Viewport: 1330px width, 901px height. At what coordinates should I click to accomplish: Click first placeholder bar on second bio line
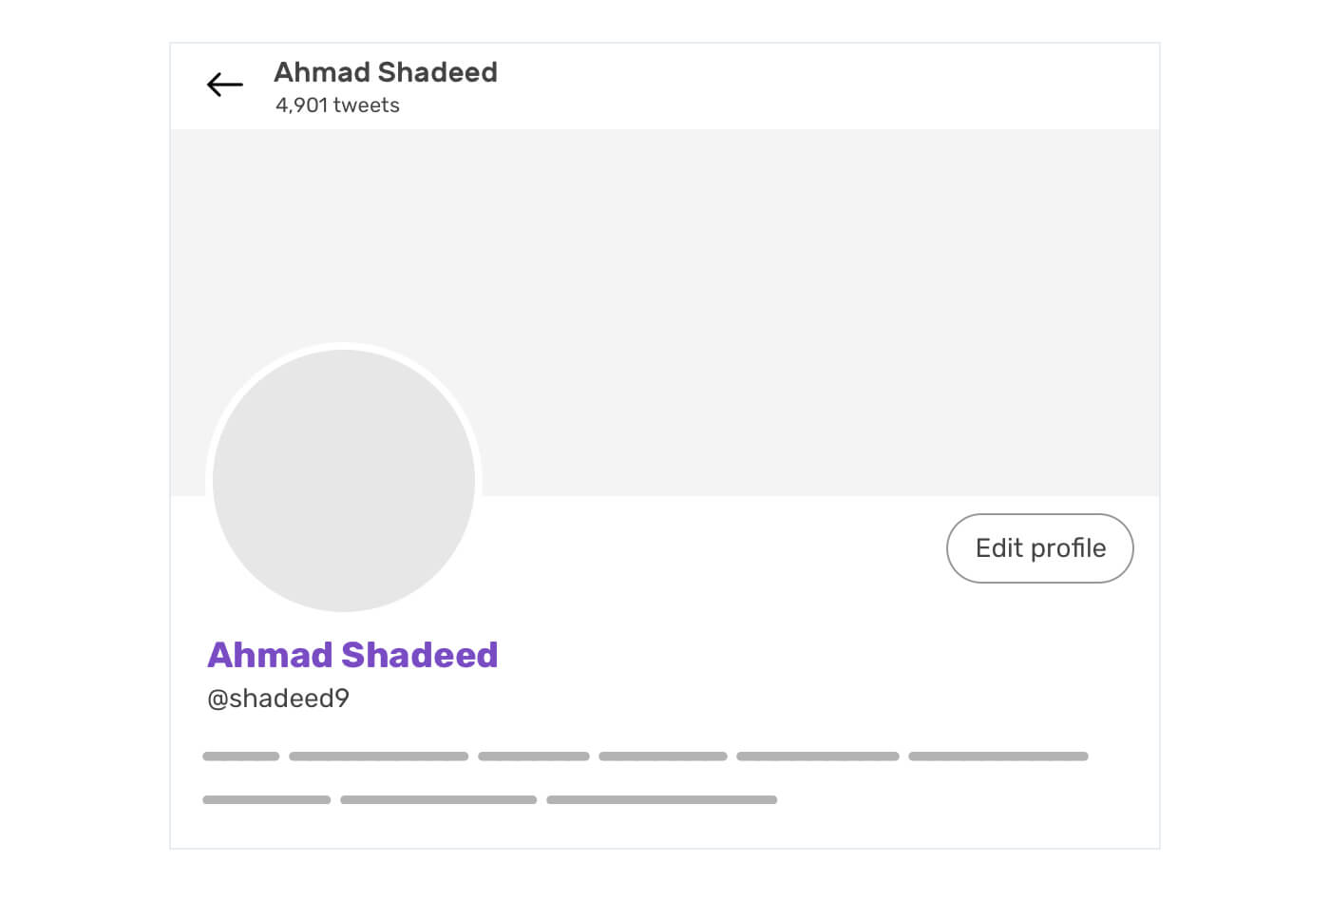point(267,800)
